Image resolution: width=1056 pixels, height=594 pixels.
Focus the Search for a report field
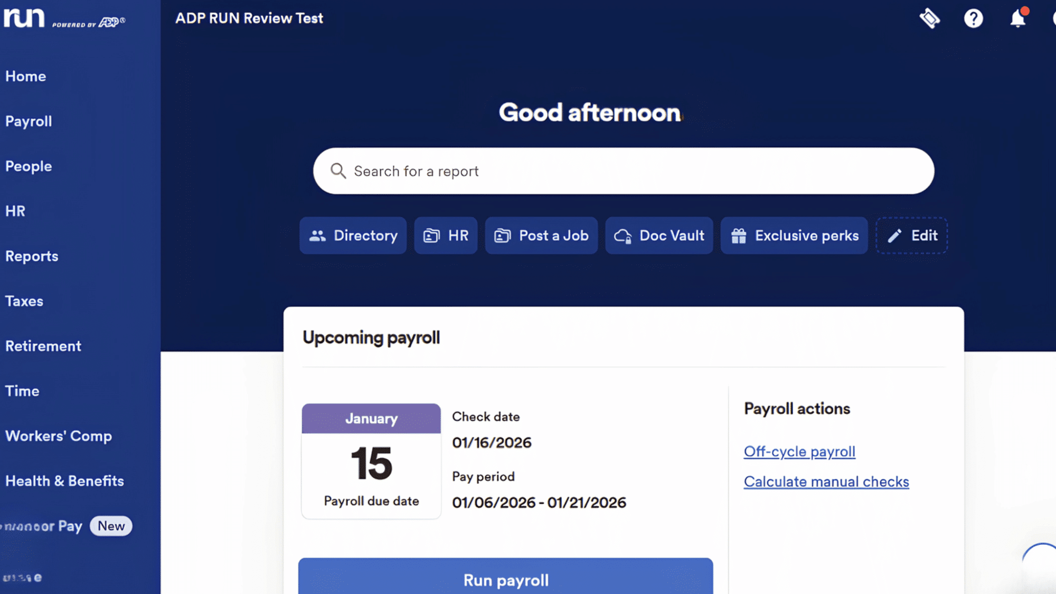(624, 171)
